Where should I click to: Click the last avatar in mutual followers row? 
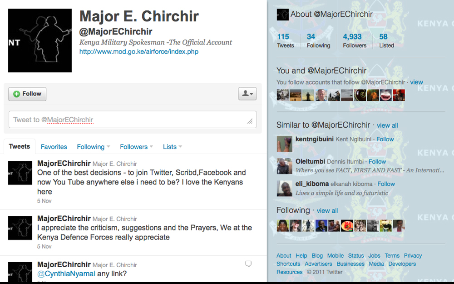pos(399,95)
